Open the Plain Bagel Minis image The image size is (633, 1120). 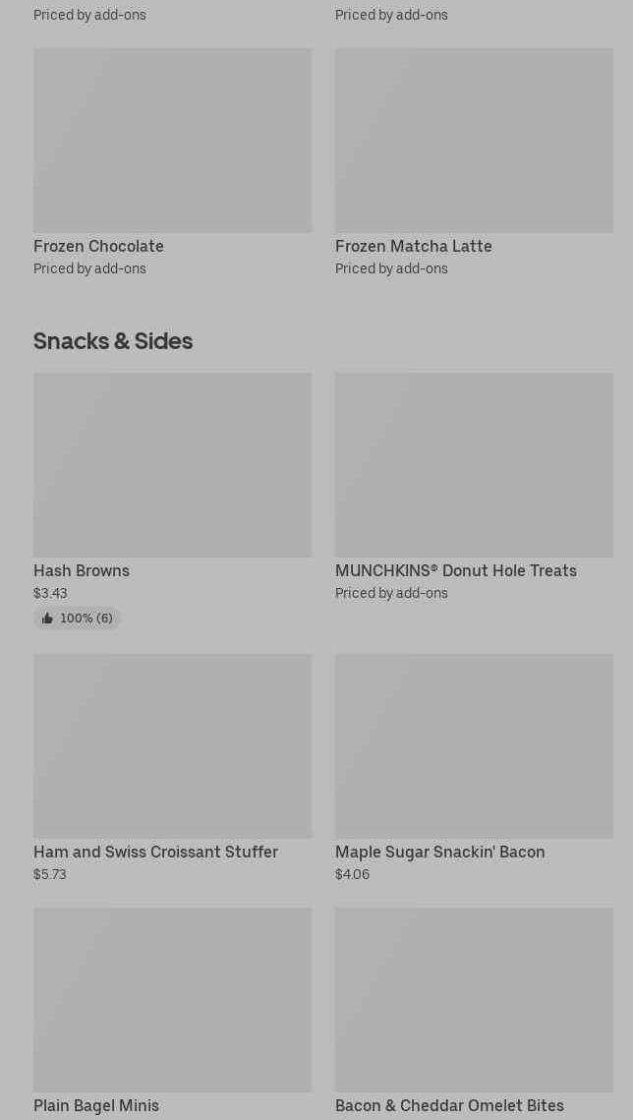coord(172,999)
